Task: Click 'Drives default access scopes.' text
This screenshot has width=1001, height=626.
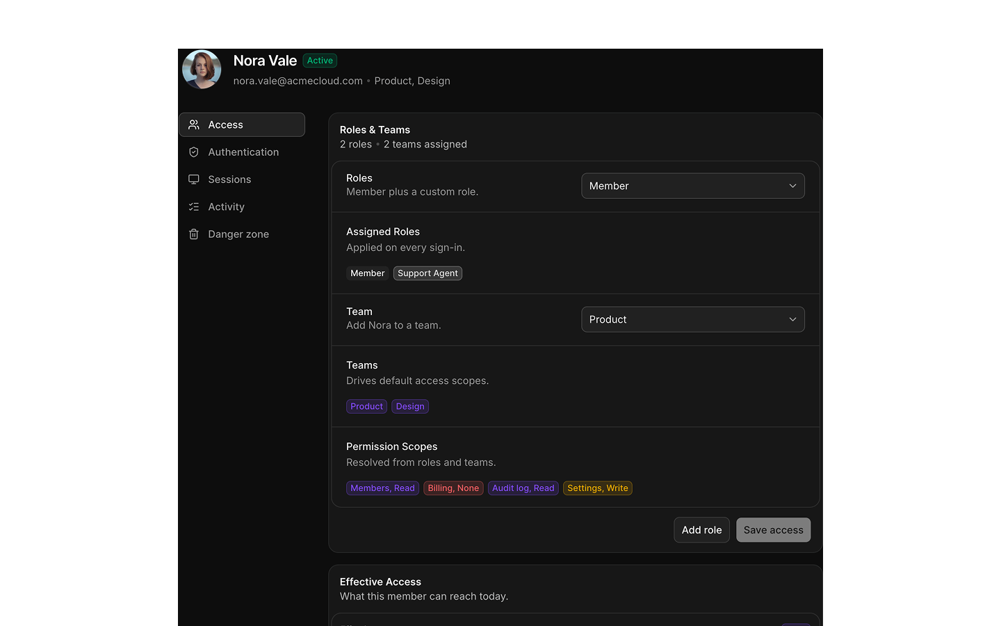Action: coord(418,381)
